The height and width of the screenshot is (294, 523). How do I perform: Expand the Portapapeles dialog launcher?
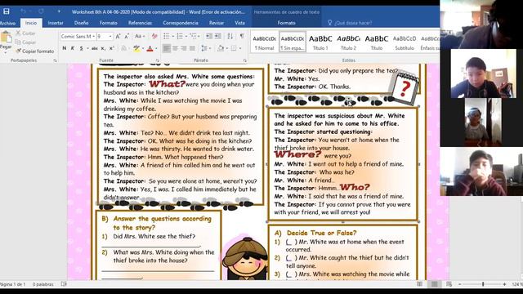click(55, 60)
